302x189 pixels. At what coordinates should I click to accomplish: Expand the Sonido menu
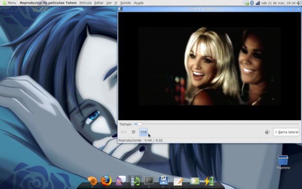point(126,3)
